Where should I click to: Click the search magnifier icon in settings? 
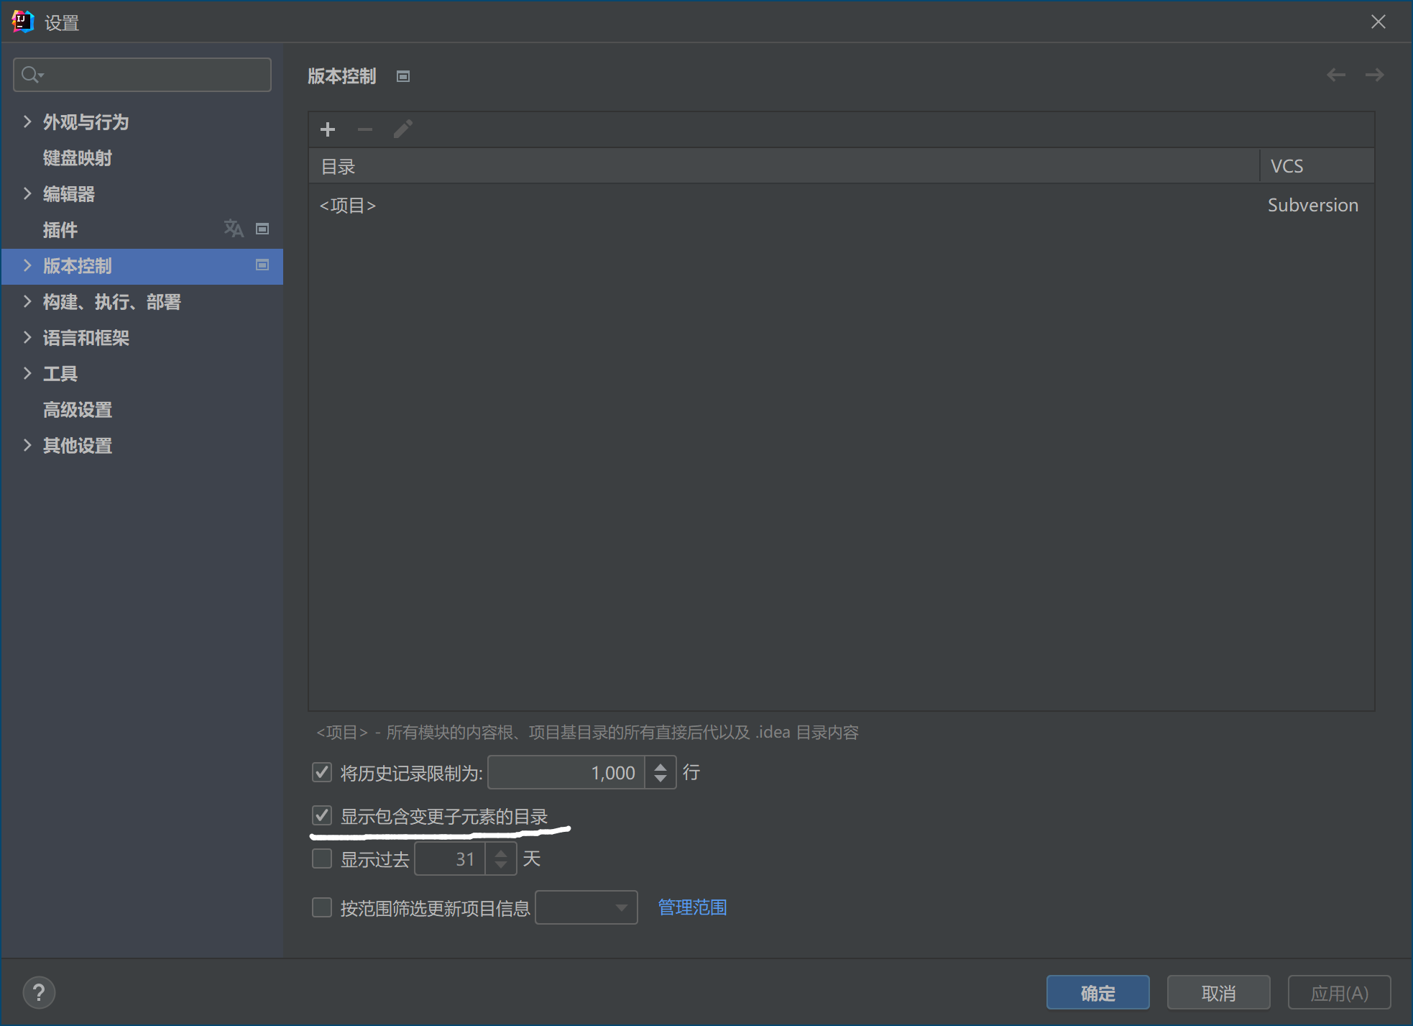click(31, 75)
